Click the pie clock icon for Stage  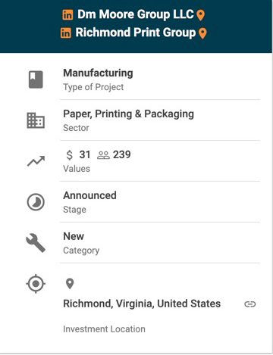[36, 202]
